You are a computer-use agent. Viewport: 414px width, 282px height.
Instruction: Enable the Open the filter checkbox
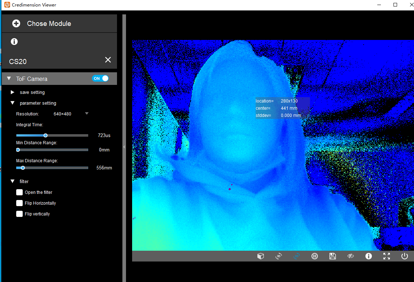[19, 192]
